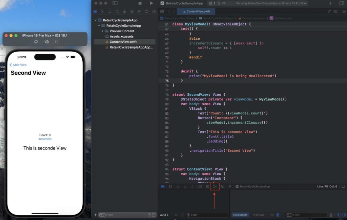Toggle code review arrows icon

tap(329, 12)
